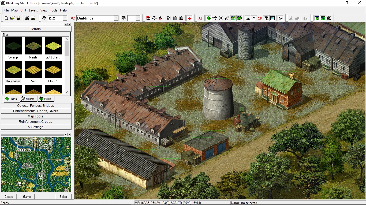The height and width of the screenshot is (205, 366).
Task: Save the map with the floppy disk icon
Action: pyautogui.click(x=18, y=18)
